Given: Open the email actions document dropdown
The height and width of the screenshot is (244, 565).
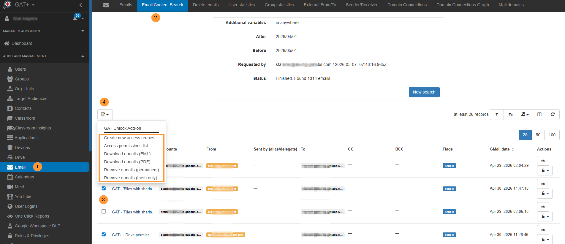Looking at the screenshot, I should 105,115.
